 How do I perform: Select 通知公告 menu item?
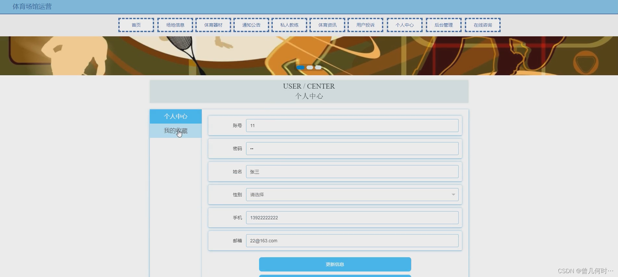click(x=251, y=25)
